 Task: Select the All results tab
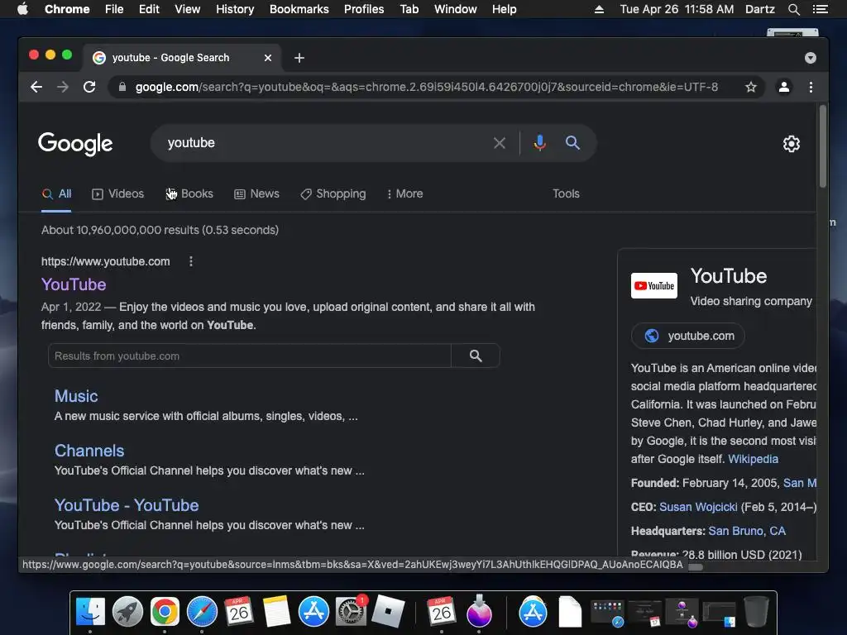[x=57, y=193]
